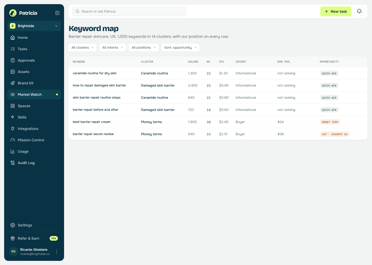Open Settings link in sidebar

[x=34, y=225]
